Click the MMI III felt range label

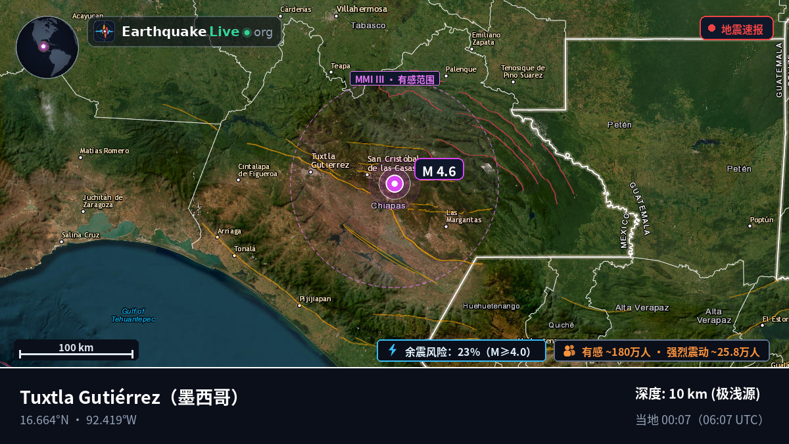[x=394, y=79]
